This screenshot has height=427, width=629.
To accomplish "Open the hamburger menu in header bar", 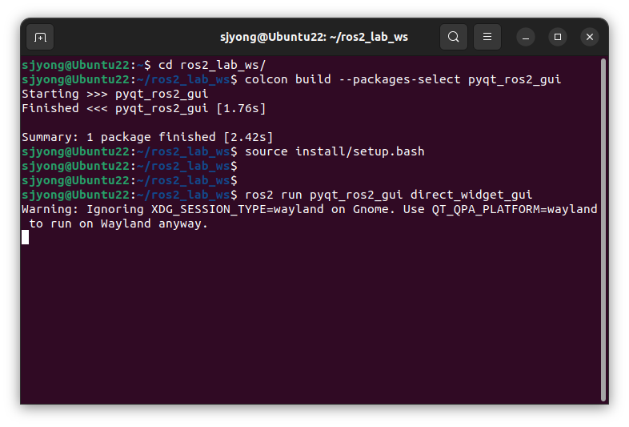I will tap(487, 37).
